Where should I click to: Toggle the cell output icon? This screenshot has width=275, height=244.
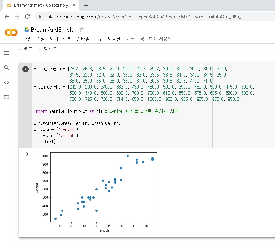26,154
